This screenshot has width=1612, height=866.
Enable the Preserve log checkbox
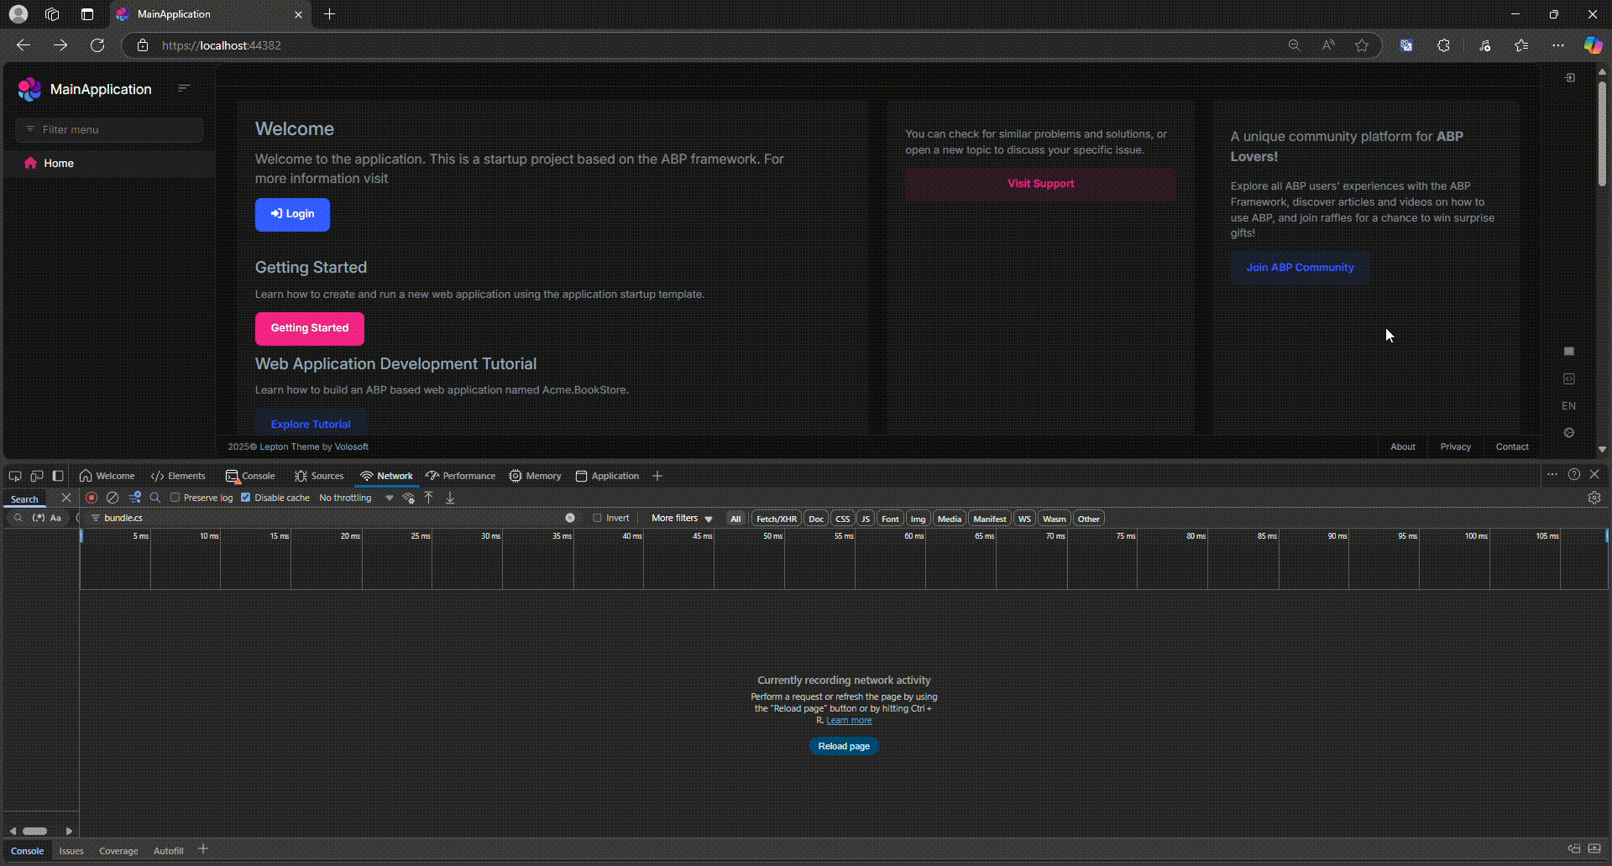(x=175, y=498)
